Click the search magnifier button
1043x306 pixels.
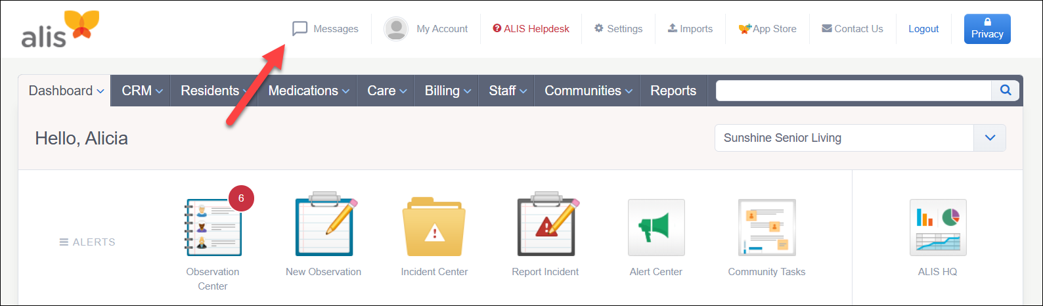[x=1006, y=91]
